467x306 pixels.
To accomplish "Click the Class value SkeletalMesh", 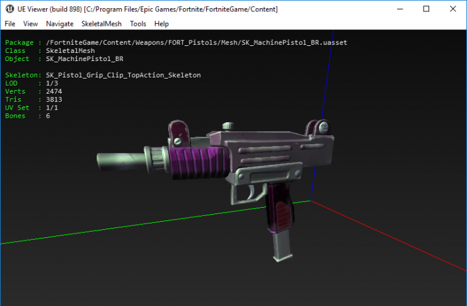I will pyautogui.click(x=71, y=50).
